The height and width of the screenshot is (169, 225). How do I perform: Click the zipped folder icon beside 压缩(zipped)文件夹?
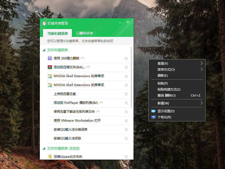[x=50, y=156]
